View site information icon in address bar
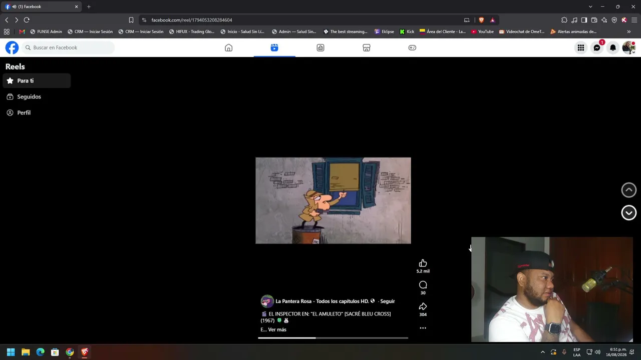This screenshot has width=641, height=360. 144,20
